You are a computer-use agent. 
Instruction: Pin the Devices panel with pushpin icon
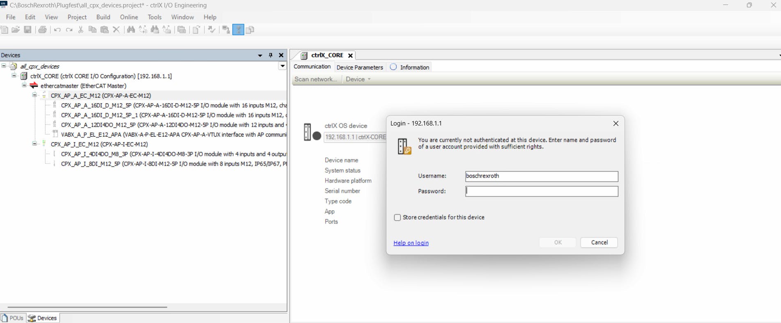pyautogui.click(x=271, y=55)
